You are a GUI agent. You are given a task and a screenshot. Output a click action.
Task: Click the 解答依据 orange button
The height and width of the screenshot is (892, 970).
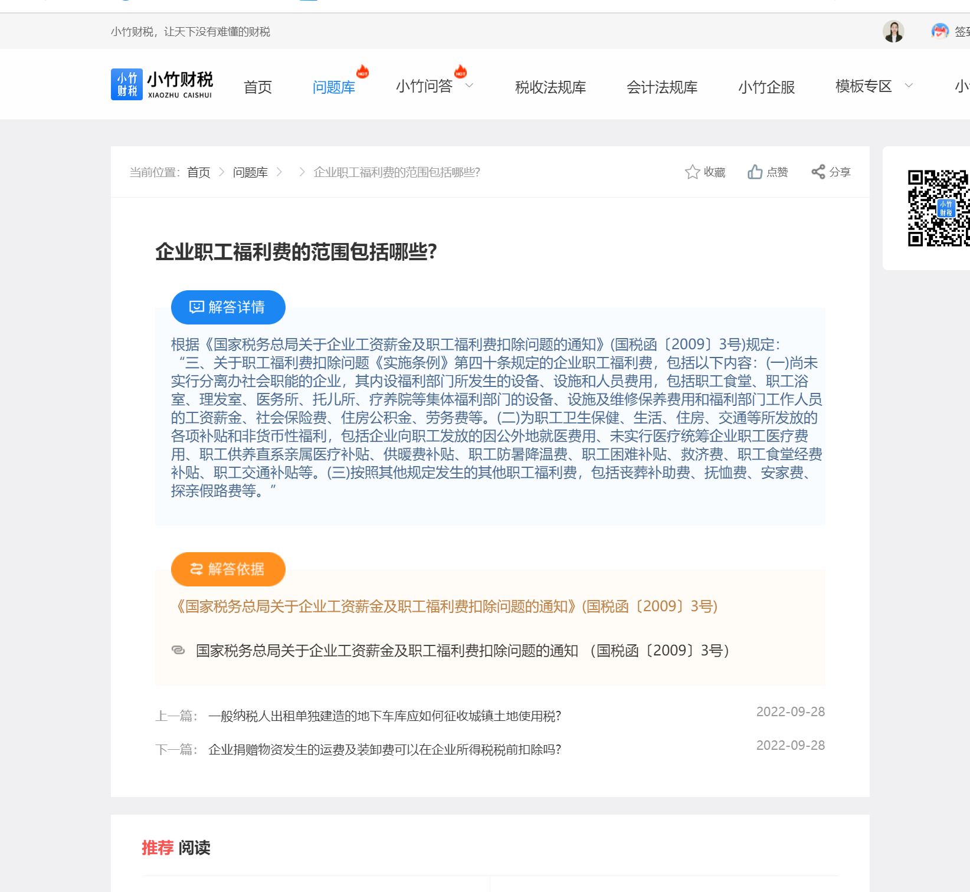(x=228, y=569)
